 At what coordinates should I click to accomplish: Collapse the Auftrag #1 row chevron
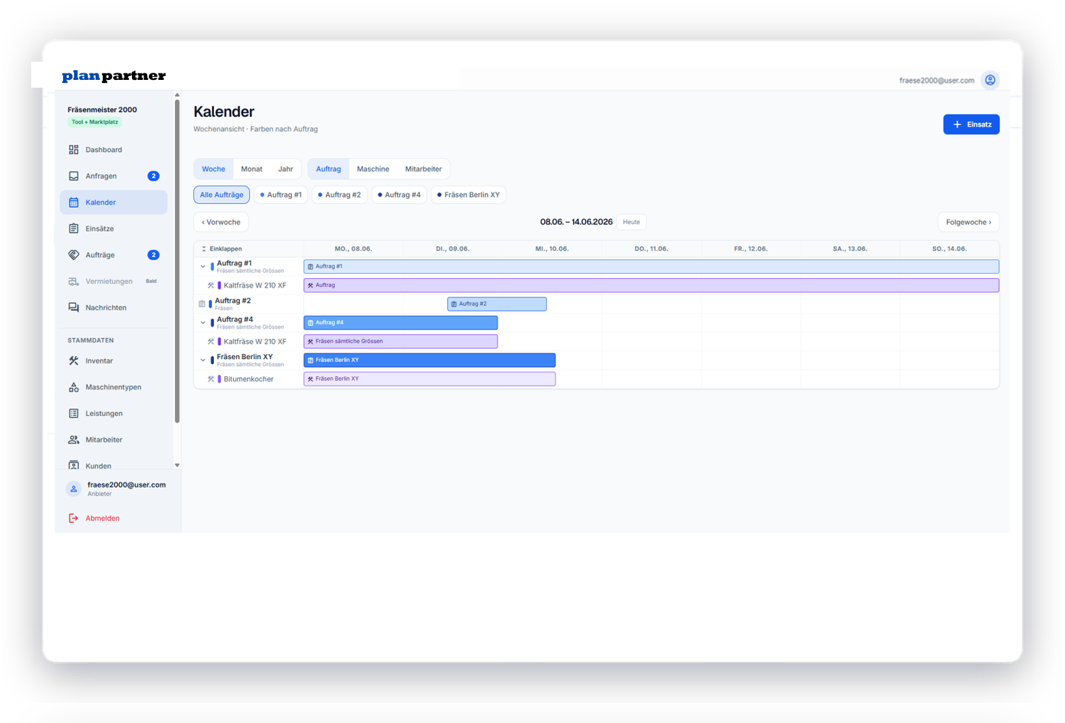coord(203,266)
